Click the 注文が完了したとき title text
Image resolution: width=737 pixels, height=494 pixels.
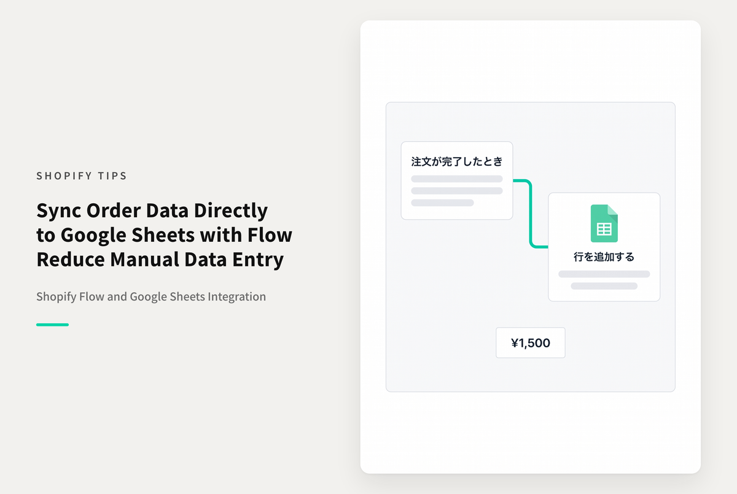click(457, 162)
